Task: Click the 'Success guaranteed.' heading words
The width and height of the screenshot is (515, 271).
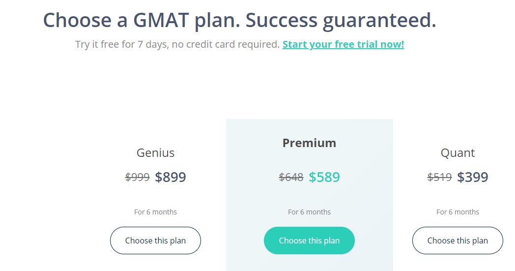Action: tap(341, 20)
